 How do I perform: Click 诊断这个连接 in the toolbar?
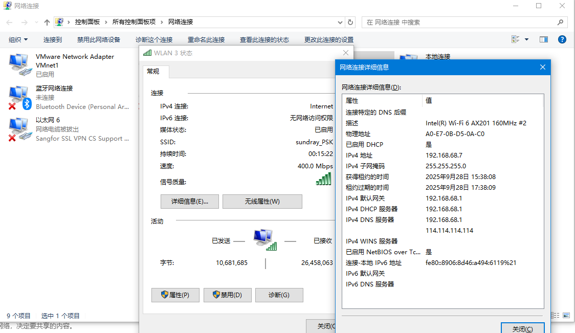(x=154, y=40)
